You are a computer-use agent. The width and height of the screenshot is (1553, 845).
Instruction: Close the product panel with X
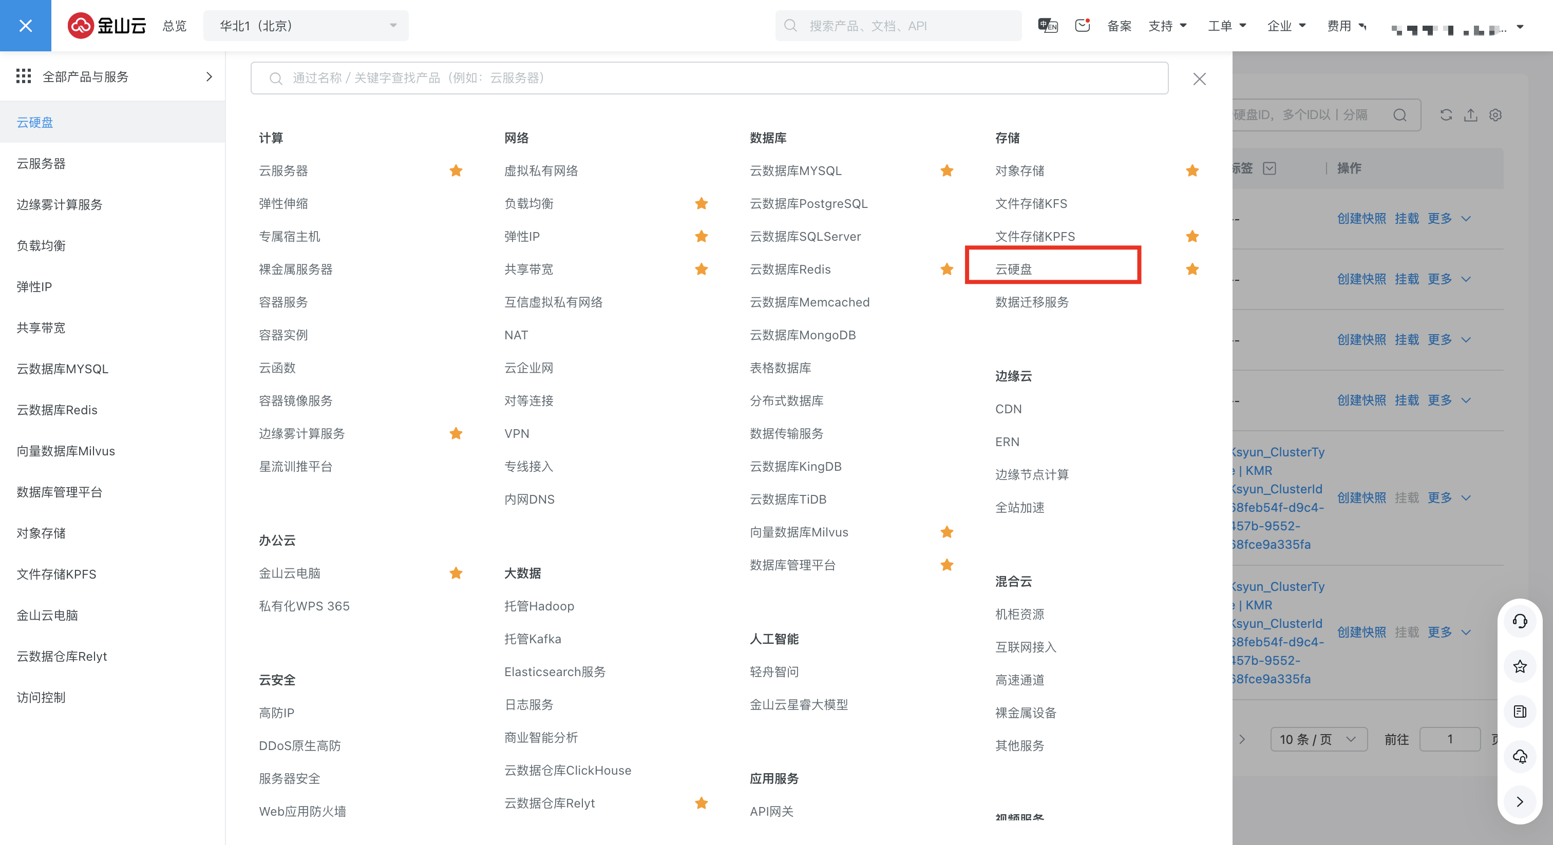tap(1199, 79)
